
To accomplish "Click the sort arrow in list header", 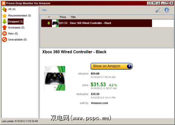I will click(x=49, y=17).
